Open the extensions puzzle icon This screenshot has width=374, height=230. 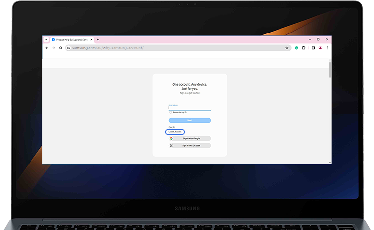[x=303, y=48]
